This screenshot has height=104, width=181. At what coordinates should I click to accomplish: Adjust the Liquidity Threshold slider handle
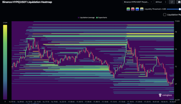point(180,9)
